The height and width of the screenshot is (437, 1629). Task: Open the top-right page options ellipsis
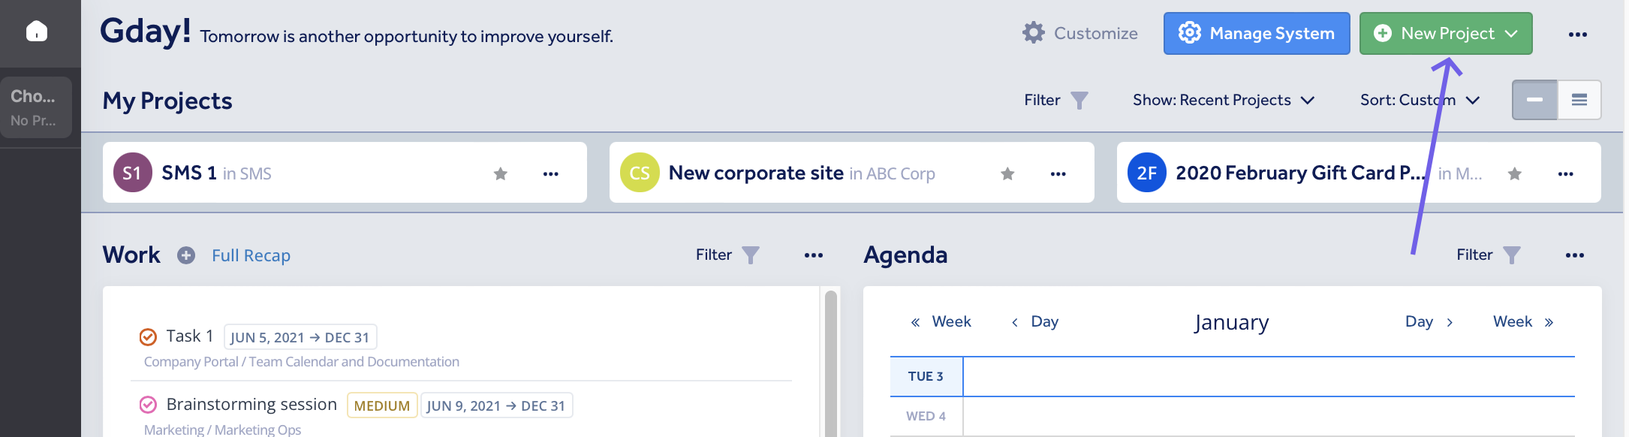[x=1578, y=35]
